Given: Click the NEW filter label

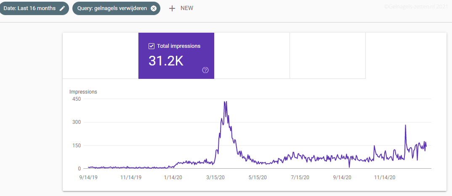Looking at the screenshot, I should [187, 8].
